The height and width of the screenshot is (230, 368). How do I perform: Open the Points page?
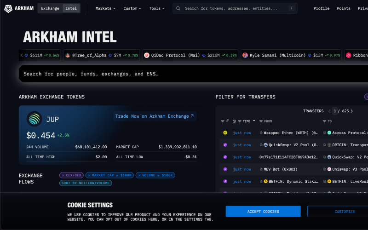click(x=344, y=8)
